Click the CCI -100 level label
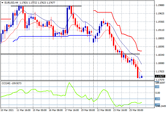The height and width of the screenshot is (113, 166). coord(157,99)
